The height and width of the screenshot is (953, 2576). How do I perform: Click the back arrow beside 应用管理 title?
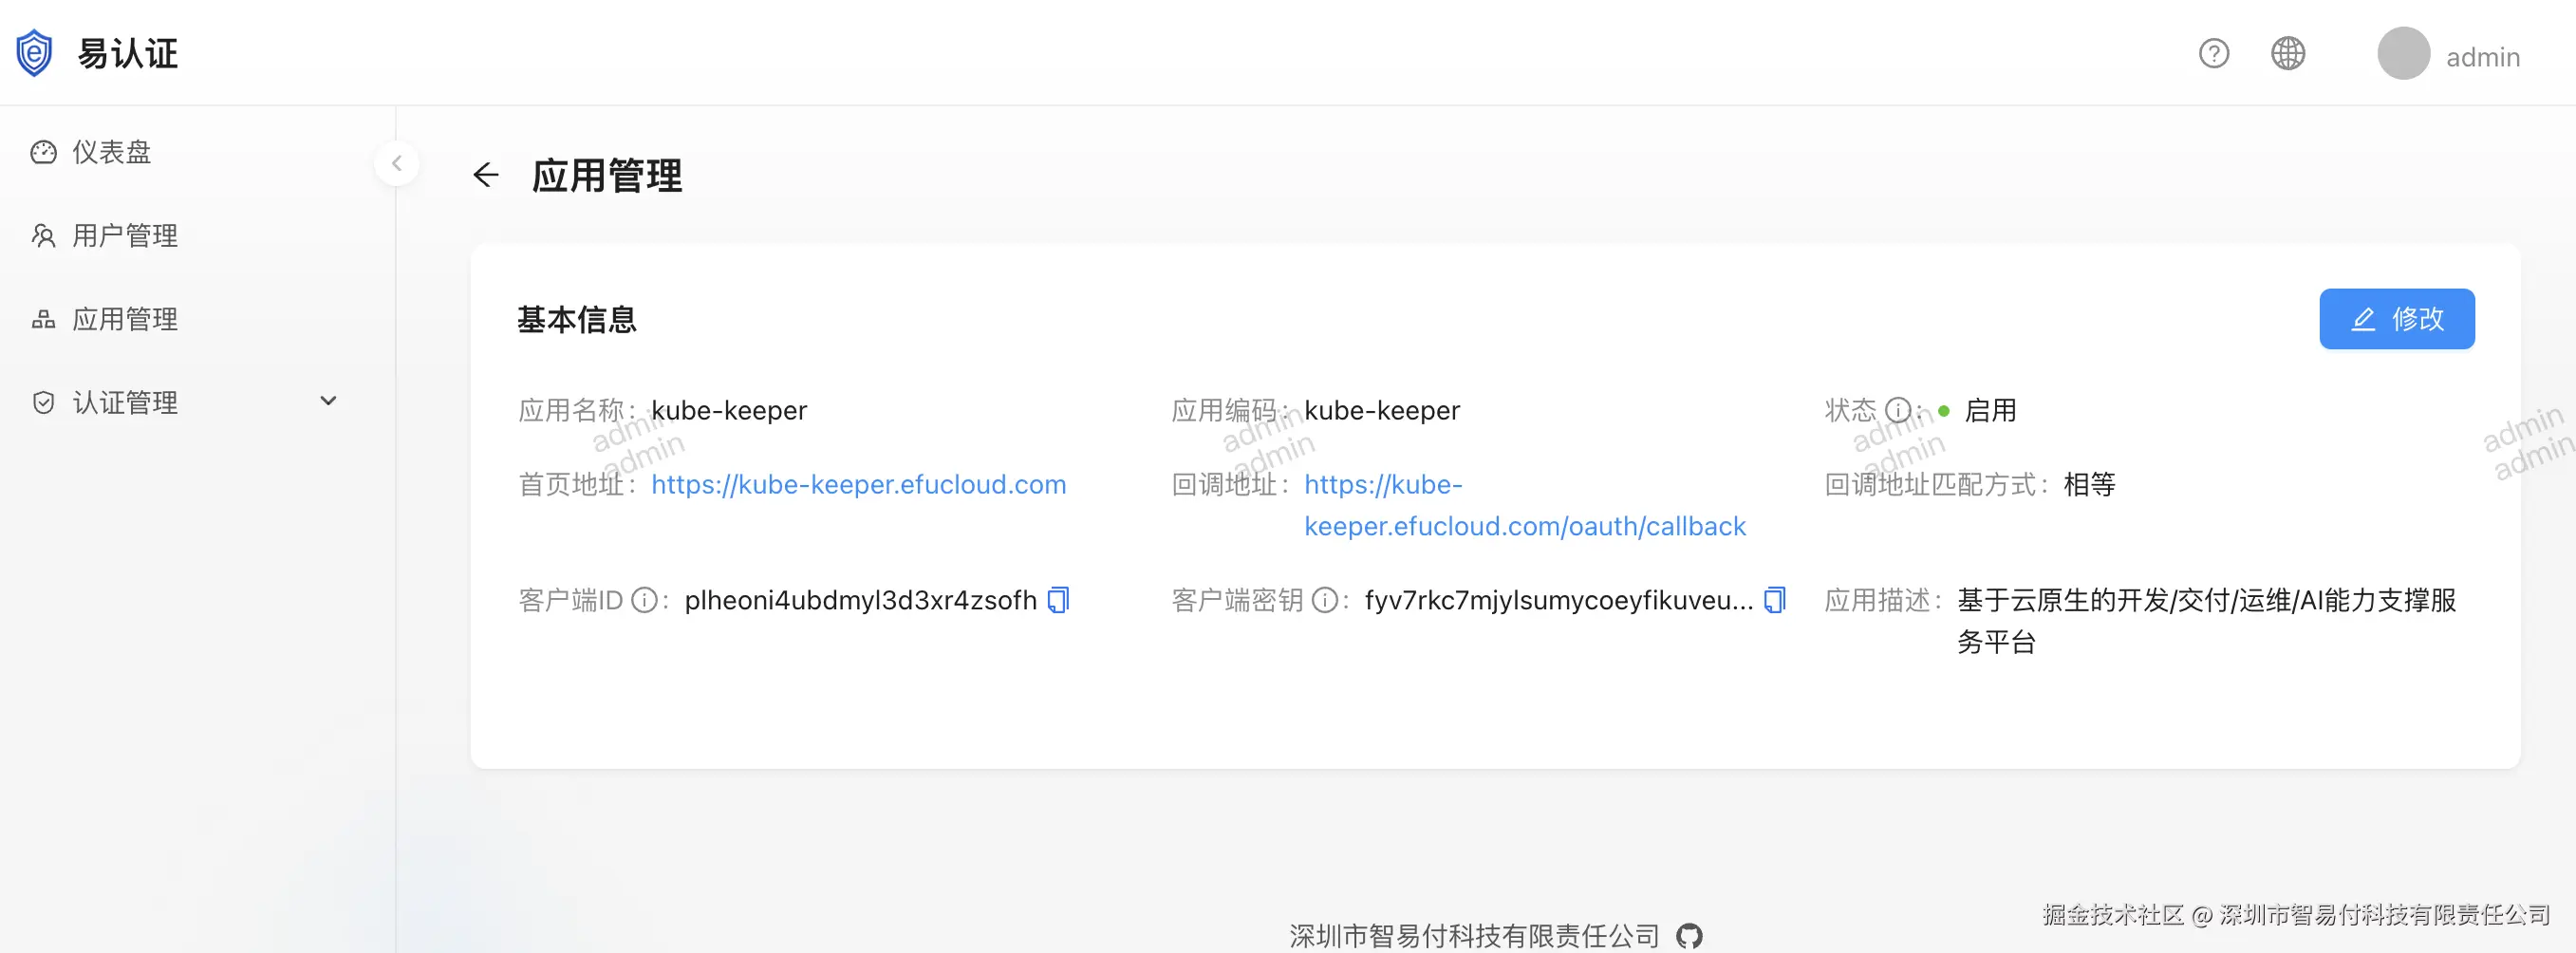487,175
